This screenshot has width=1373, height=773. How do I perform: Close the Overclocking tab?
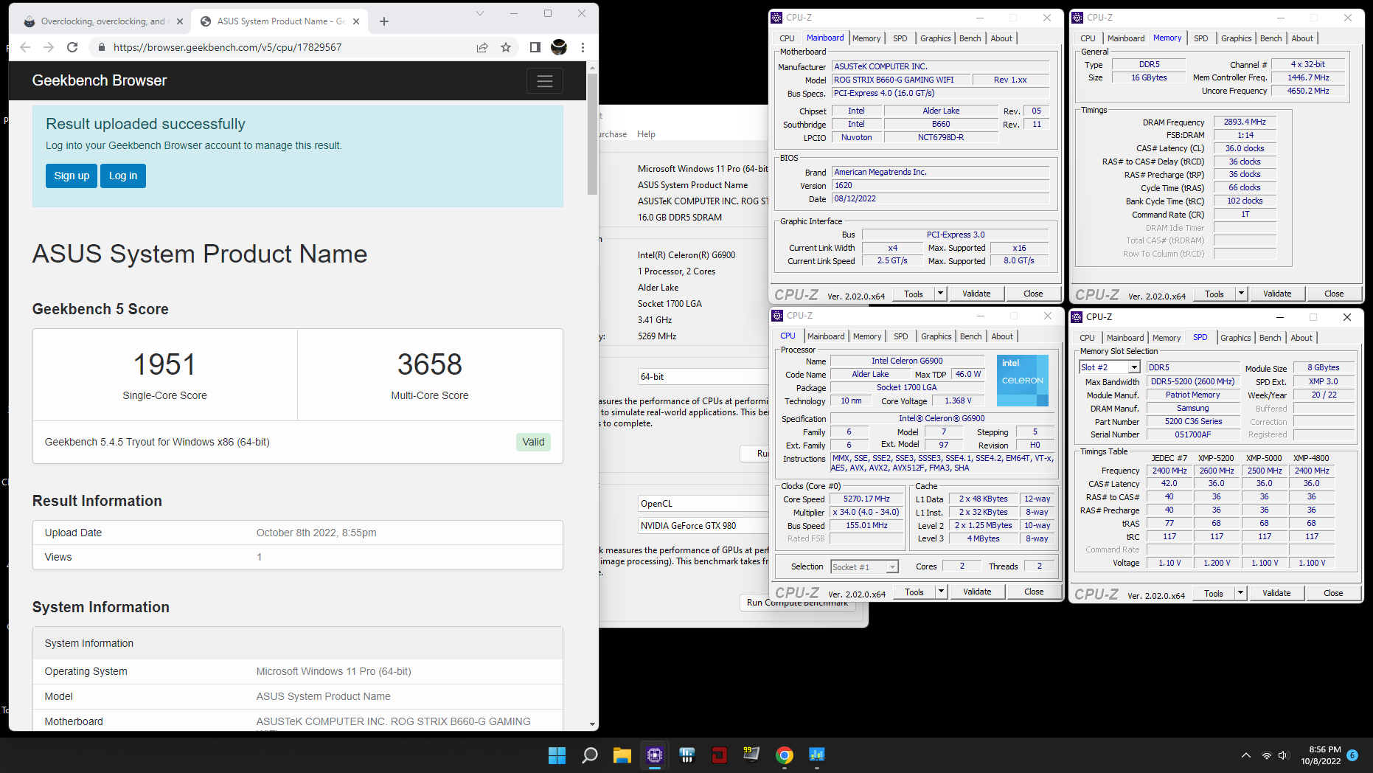(x=178, y=21)
